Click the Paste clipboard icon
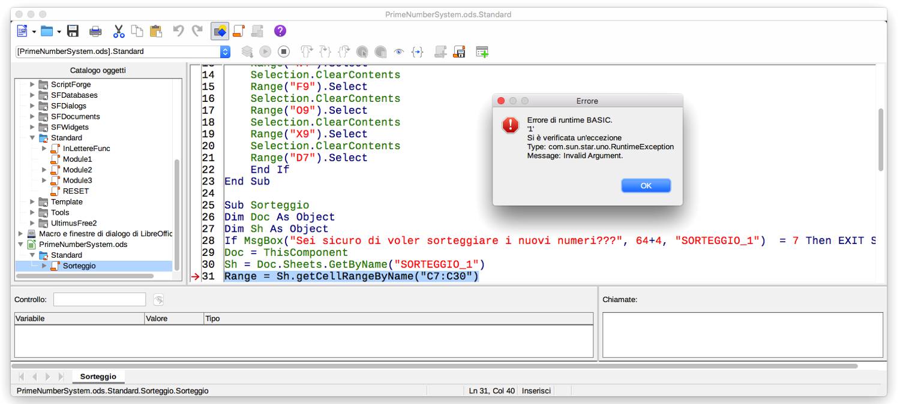900x404 pixels. (157, 30)
